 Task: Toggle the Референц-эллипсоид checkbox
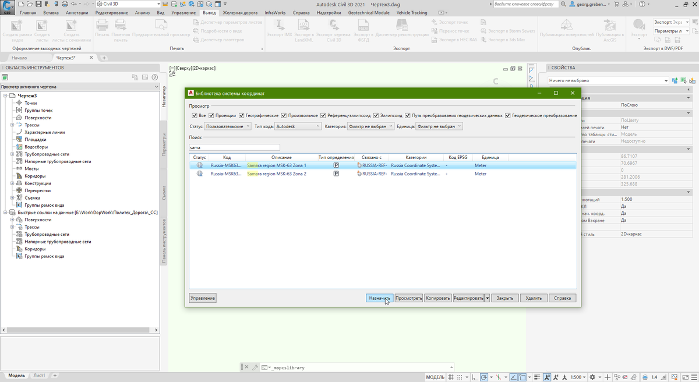coord(323,115)
